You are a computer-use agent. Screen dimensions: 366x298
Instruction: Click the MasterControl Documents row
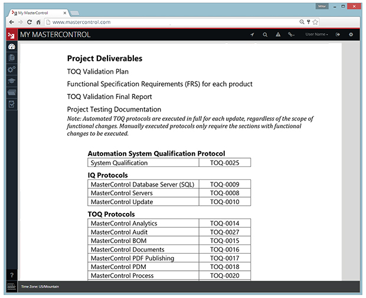(143, 250)
